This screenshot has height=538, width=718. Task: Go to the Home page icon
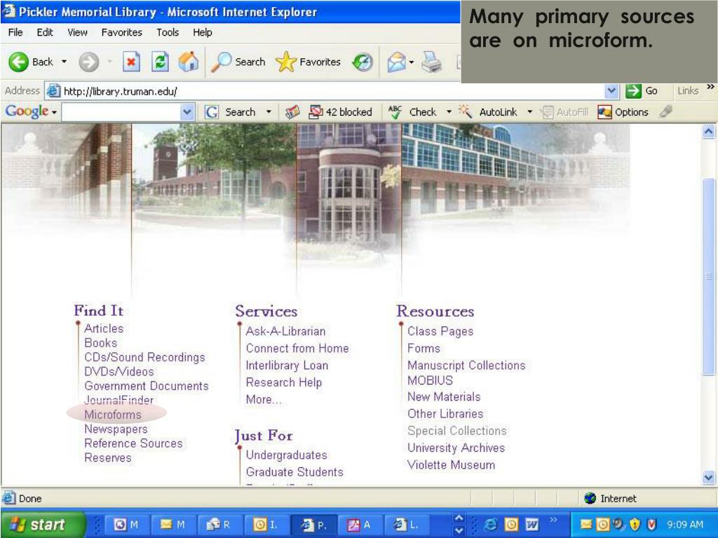pos(189,62)
